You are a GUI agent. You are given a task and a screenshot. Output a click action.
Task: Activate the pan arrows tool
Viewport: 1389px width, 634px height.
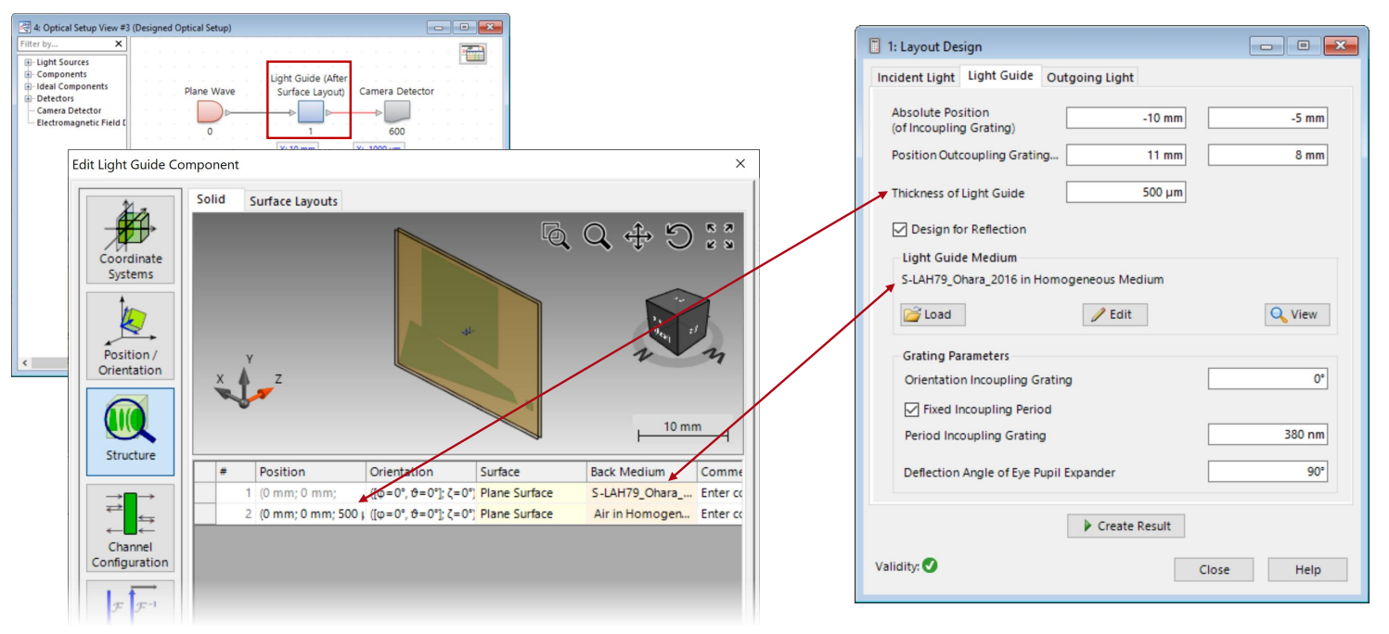(x=638, y=236)
